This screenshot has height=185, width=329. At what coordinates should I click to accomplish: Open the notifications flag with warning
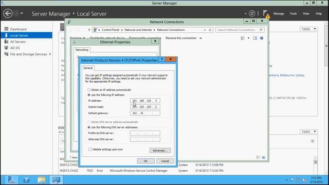click(266, 14)
